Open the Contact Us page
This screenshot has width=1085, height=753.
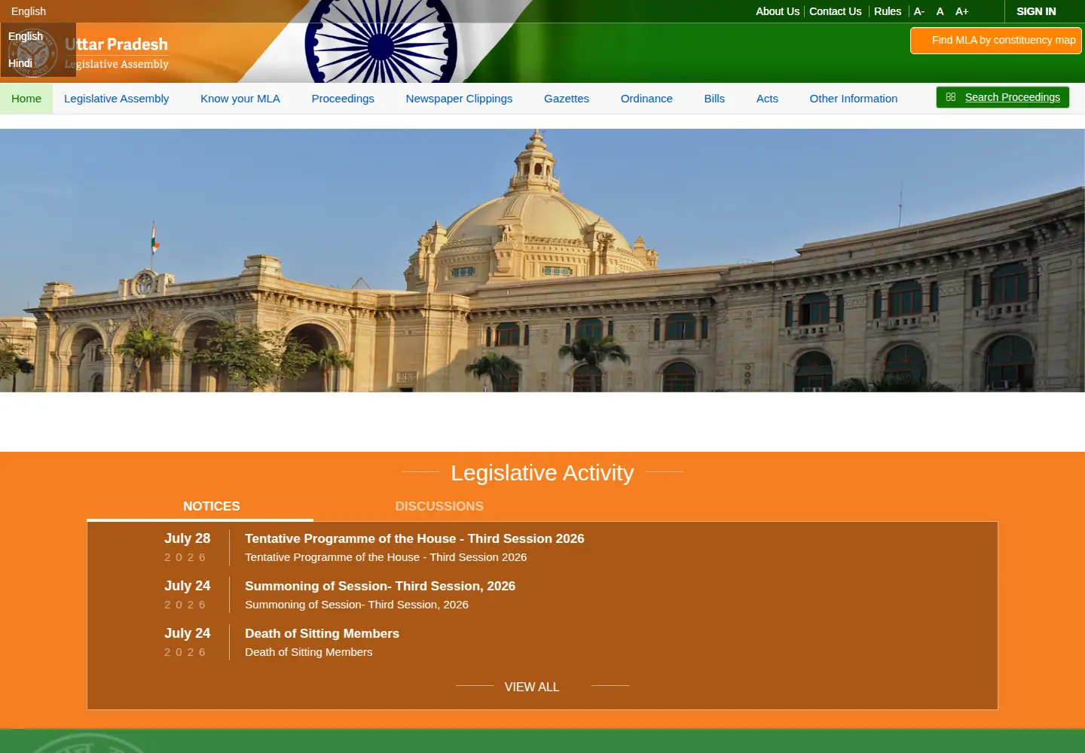click(835, 11)
